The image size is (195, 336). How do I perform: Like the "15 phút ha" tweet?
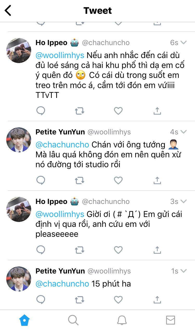[118, 300]
